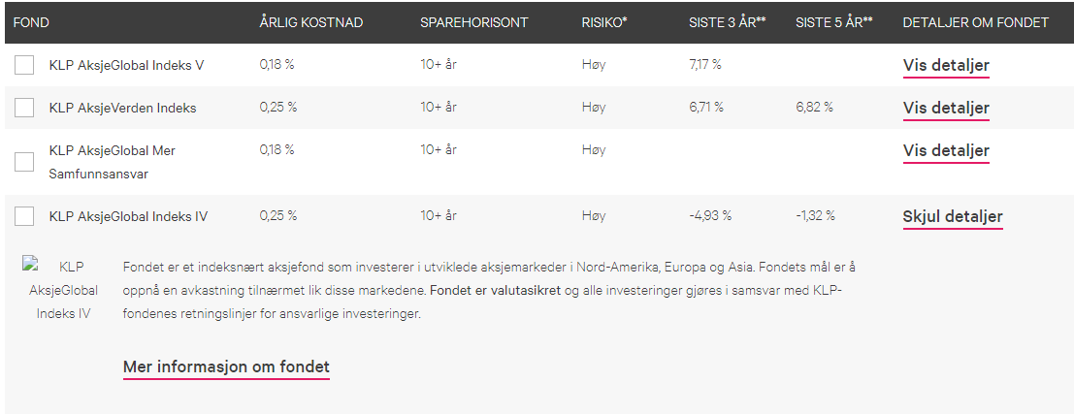Click the SISTE 5 ÅR** header
The height and width of the screenshot is (414, 1074).
click(x=834, y=22)
